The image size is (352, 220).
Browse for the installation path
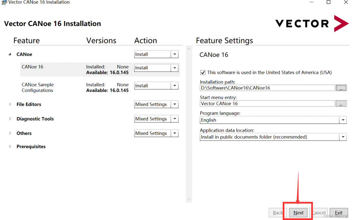tap(341, 88)
